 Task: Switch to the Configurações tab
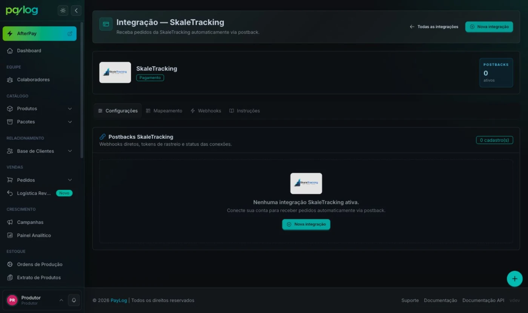pyautogui.click(x=118, y=111)
